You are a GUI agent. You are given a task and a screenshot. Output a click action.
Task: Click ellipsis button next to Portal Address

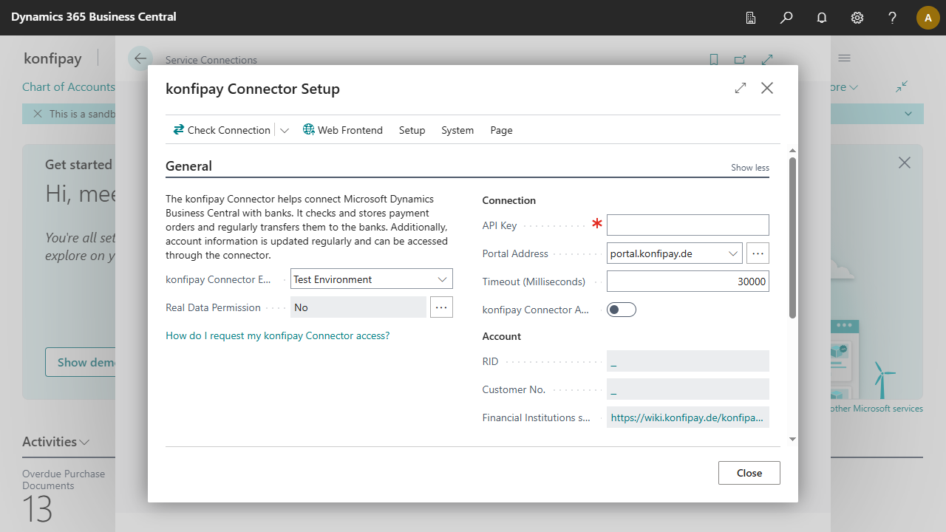click(758, 253)
